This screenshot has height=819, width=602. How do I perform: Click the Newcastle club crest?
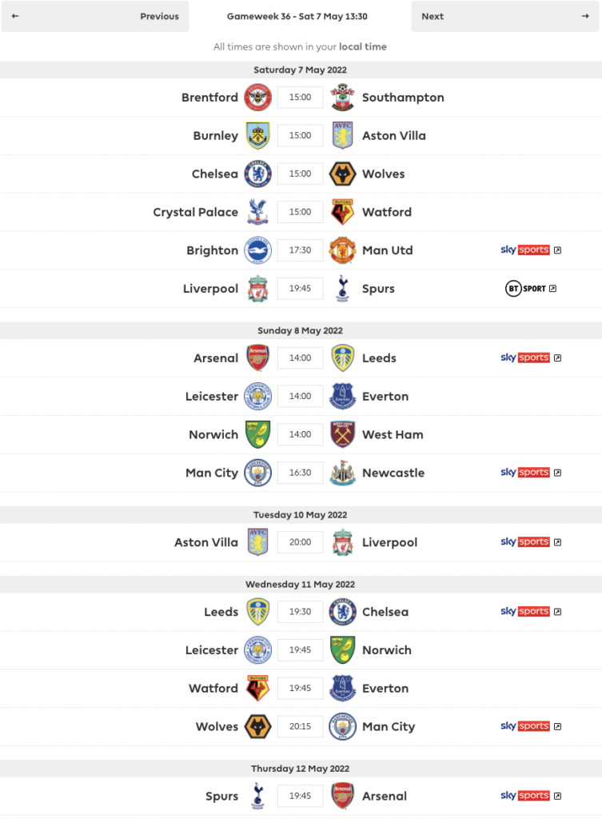click(x=342, y=473)
